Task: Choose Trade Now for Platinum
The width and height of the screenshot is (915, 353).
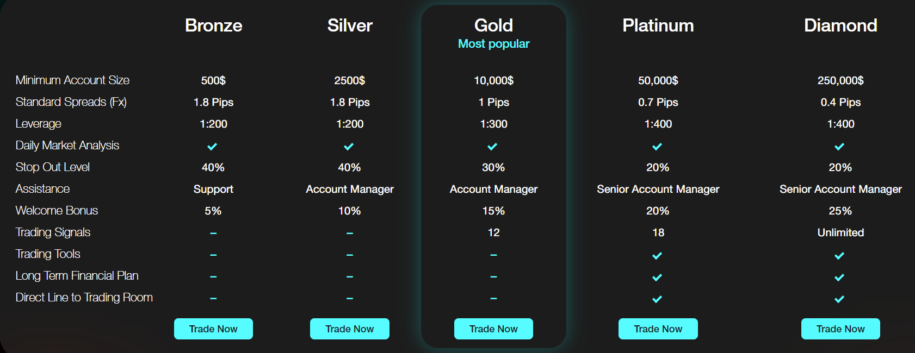Action: pos(658,329)
